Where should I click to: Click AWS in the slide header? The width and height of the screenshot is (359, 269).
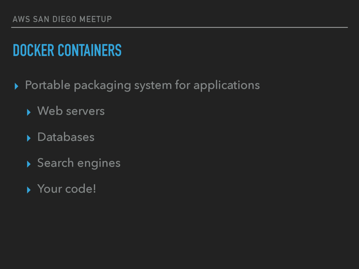pyautogui.click(x=21, y=19)
